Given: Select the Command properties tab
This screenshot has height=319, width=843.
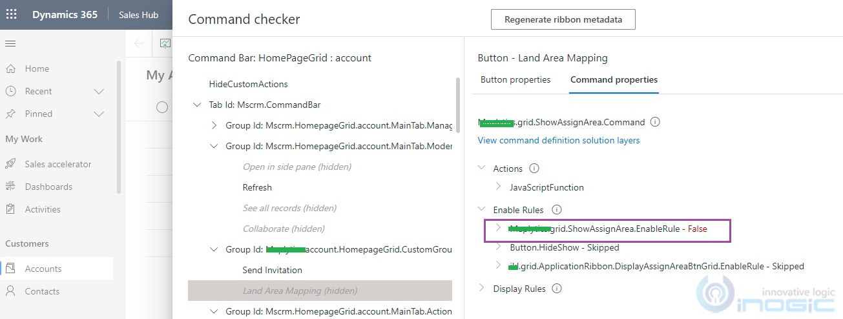Looking at the screenshot, I should pyautogui.click(x=614, y=80).
